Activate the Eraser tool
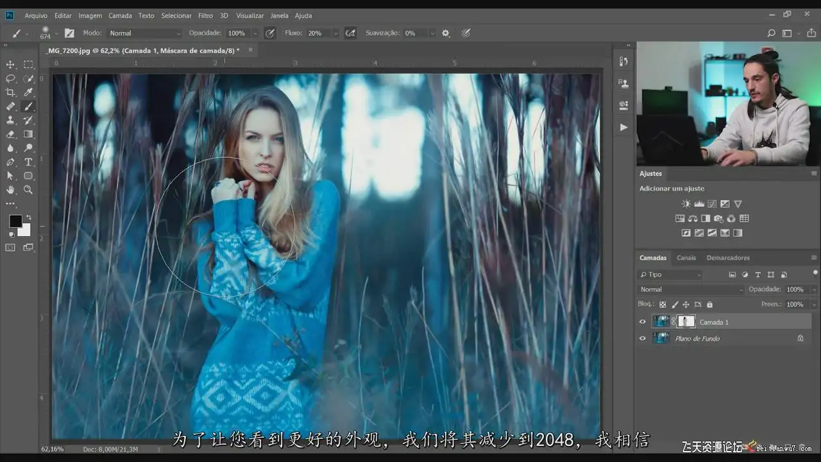The width and height of the screenshot is (821, 462). (11, 134)
